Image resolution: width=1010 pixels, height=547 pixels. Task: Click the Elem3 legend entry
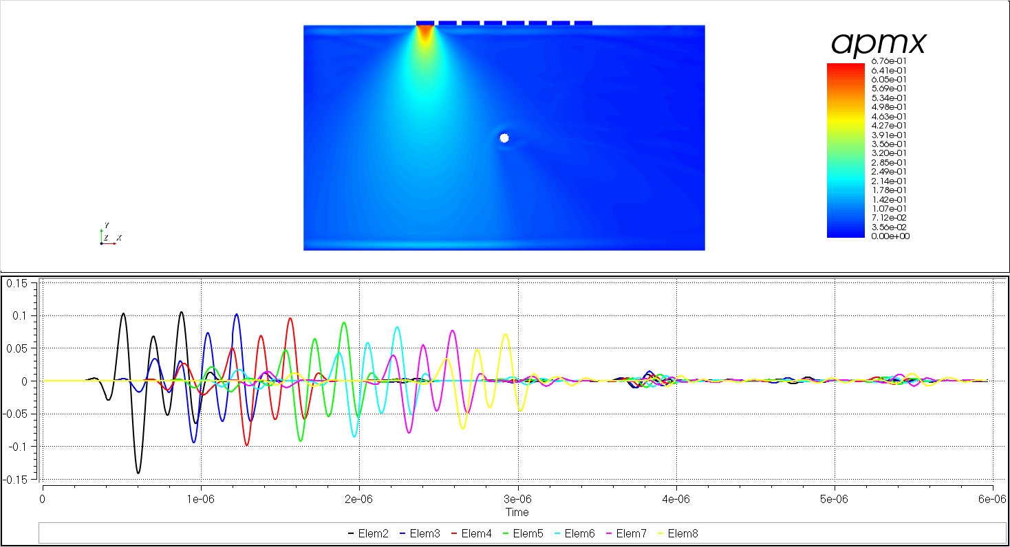pos(421,533)
